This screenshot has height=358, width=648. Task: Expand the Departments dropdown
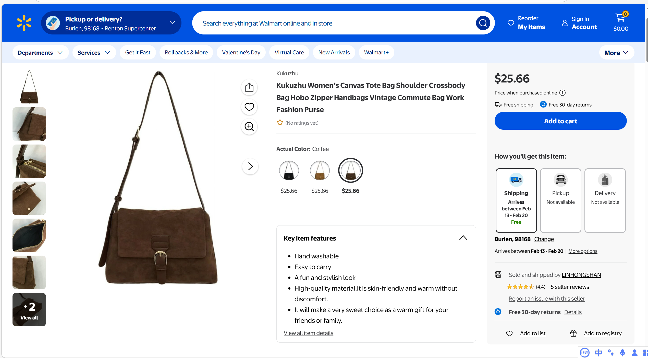[40, 52]
